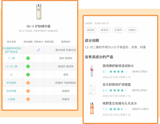Open the 至本舒颜修护调理露 product
Image resolution: width=160 pixels, height=124 pixels.
pyautogui.click(x=117, y=85)
